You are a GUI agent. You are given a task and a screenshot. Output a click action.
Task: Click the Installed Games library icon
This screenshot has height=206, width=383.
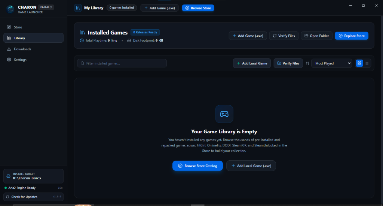pos(83,32)
